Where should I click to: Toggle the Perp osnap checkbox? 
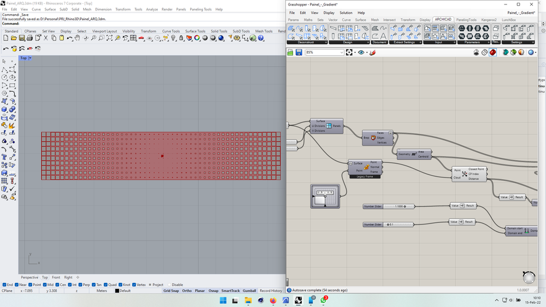pyautogui.click(x=80, y=285)
